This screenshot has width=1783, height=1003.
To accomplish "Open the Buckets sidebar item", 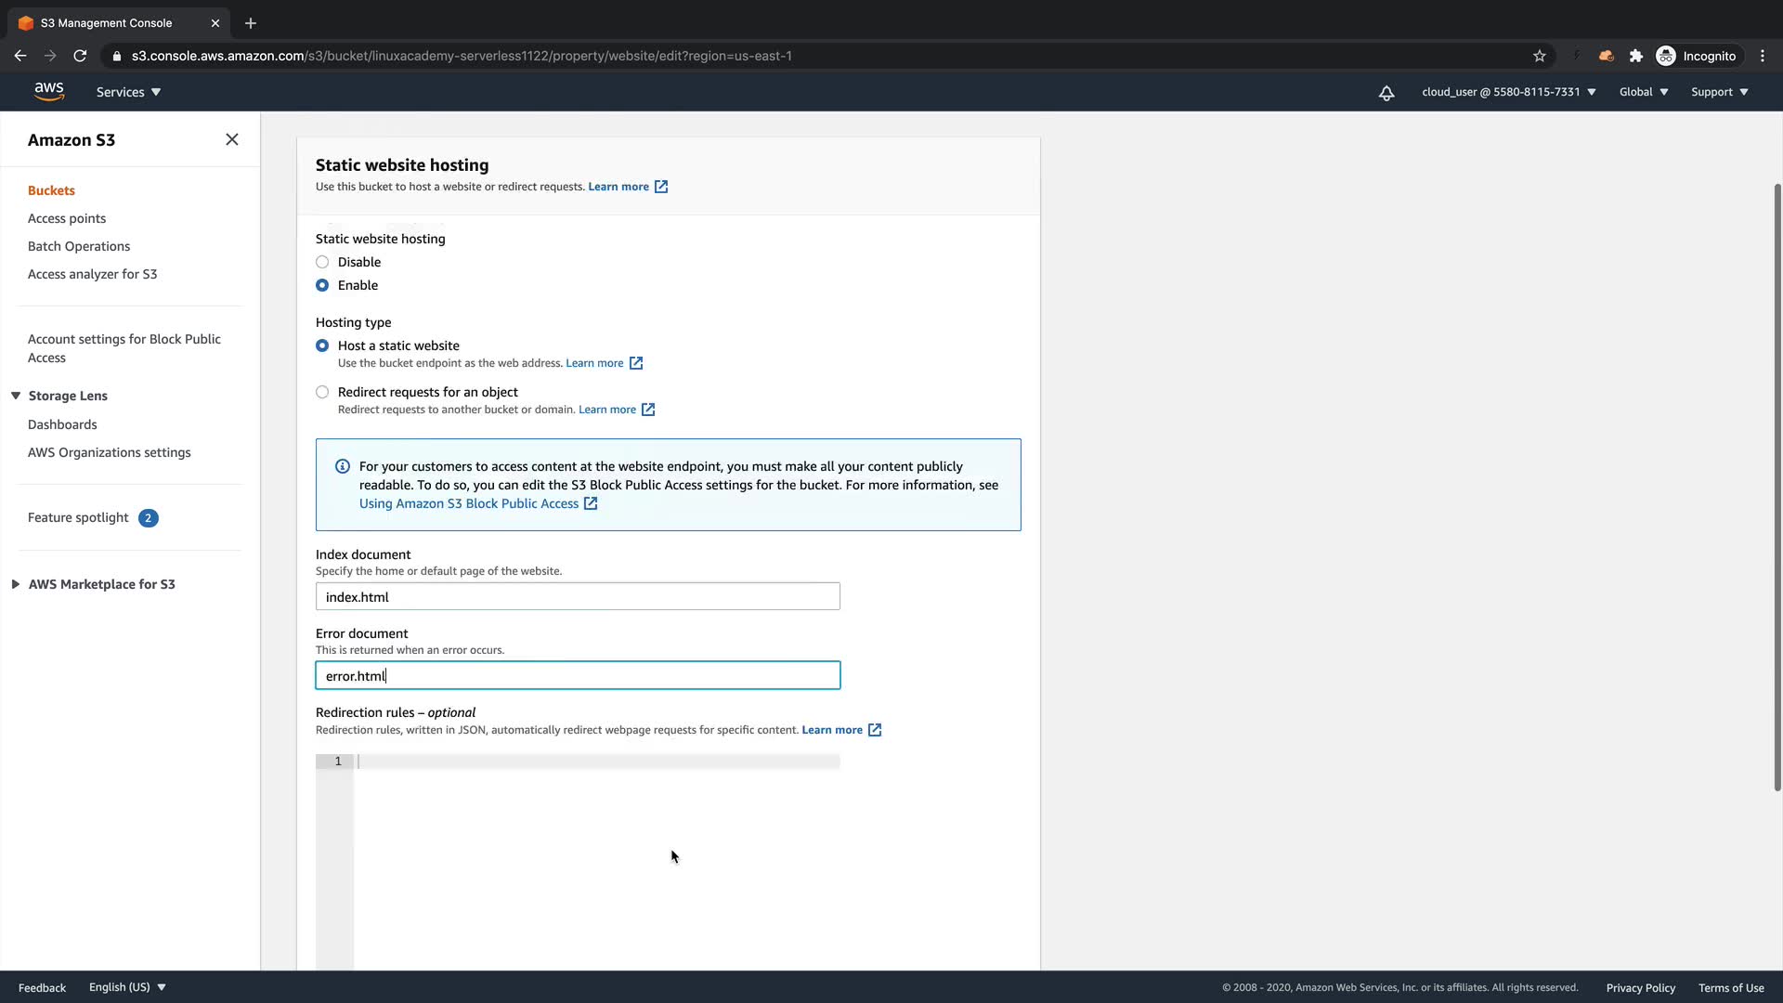I will click(x=51, y=190).
